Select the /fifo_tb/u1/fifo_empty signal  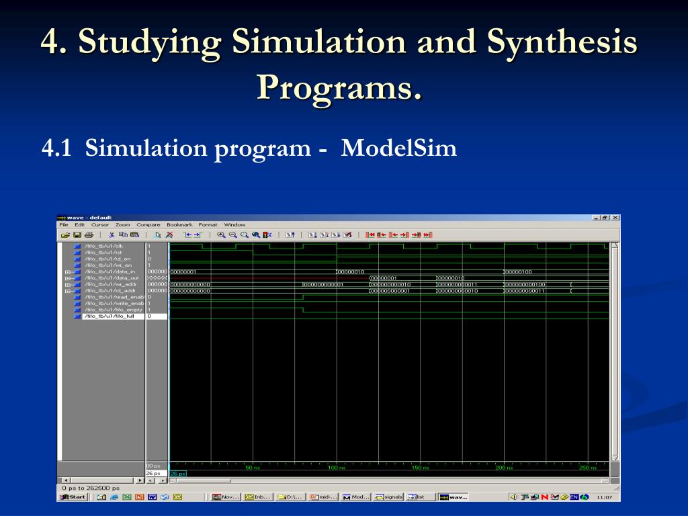pos(113,310)
